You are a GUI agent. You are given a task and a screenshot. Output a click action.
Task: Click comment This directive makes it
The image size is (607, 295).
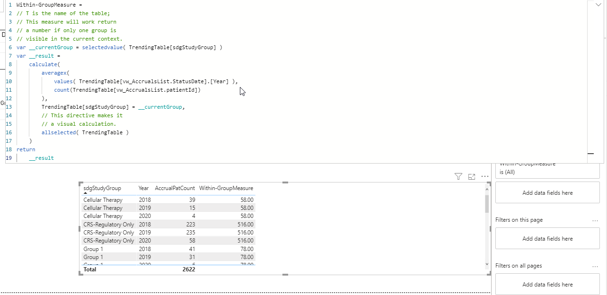(x=82, y=115)
